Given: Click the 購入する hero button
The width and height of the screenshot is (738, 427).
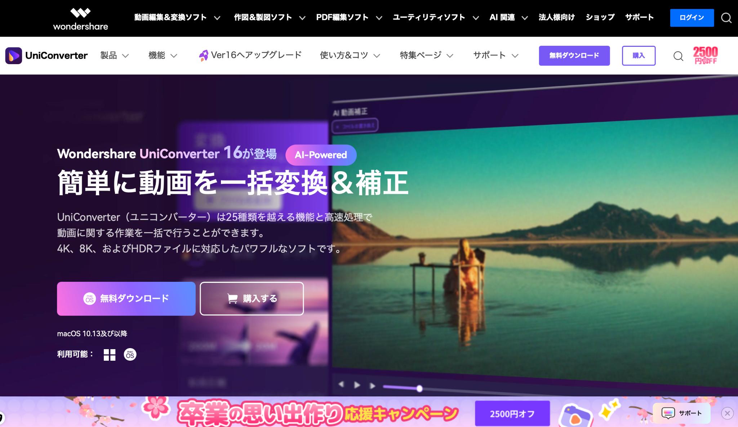Looking at the screenshot, I should click(252, 299).
